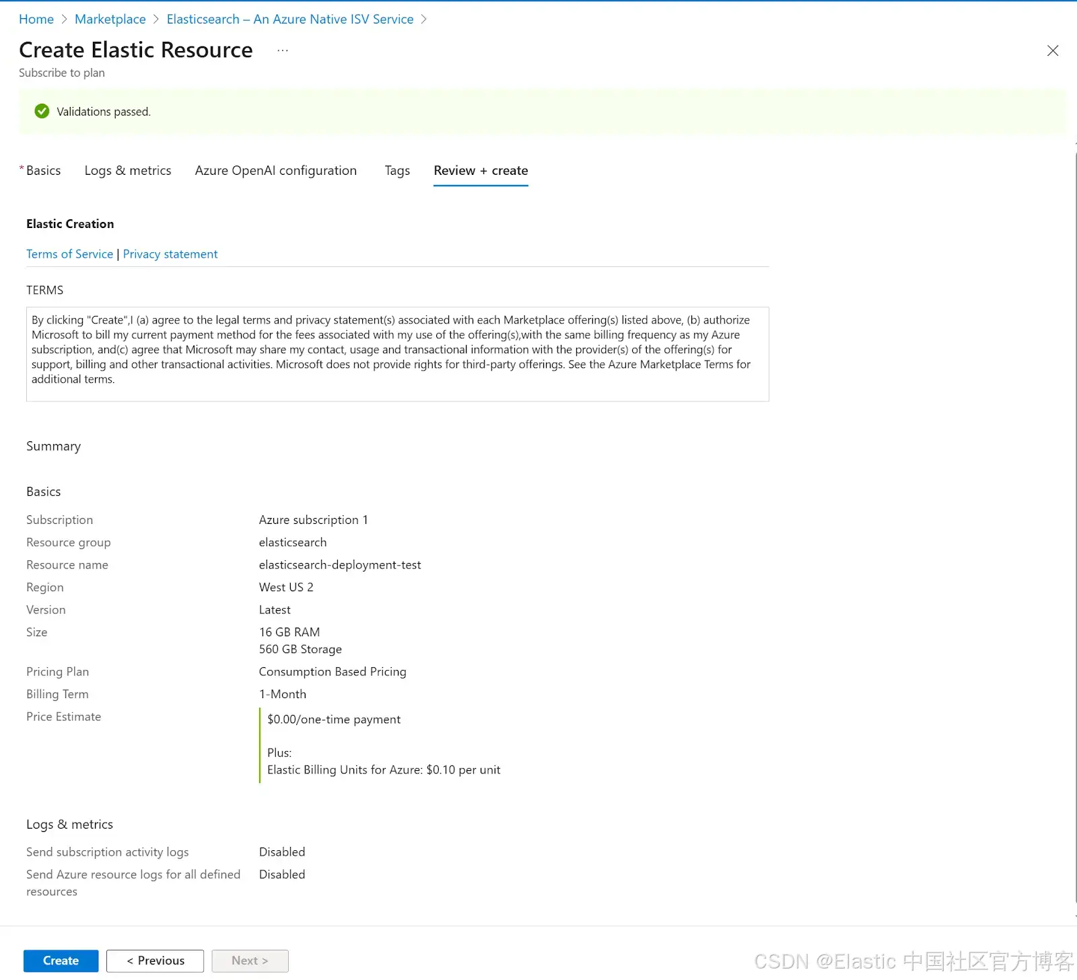Select '16 GB RAM' size value

289,632
